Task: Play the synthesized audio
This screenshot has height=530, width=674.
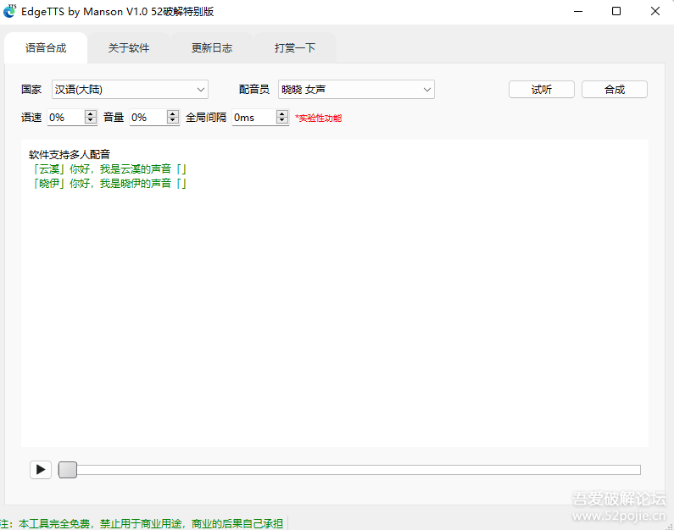Action: click(x=41, y=470)
